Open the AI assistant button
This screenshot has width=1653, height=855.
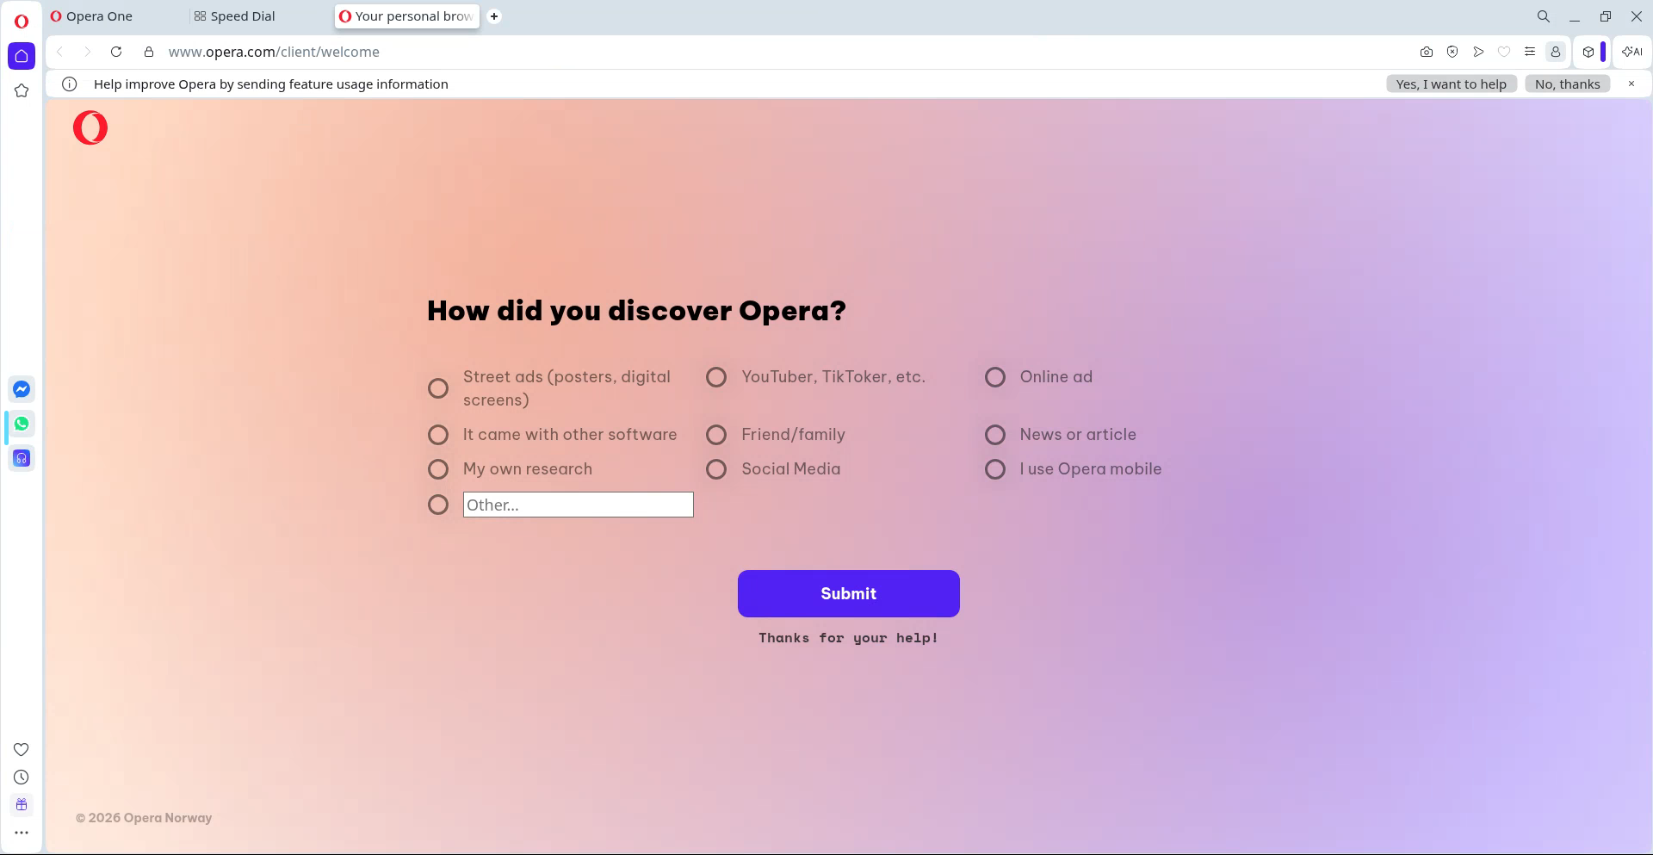click(1632, 52)
